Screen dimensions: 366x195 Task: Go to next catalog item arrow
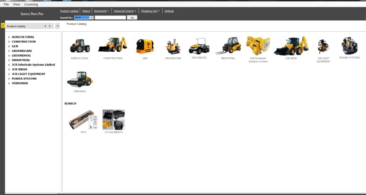click(x=50, y=26)
